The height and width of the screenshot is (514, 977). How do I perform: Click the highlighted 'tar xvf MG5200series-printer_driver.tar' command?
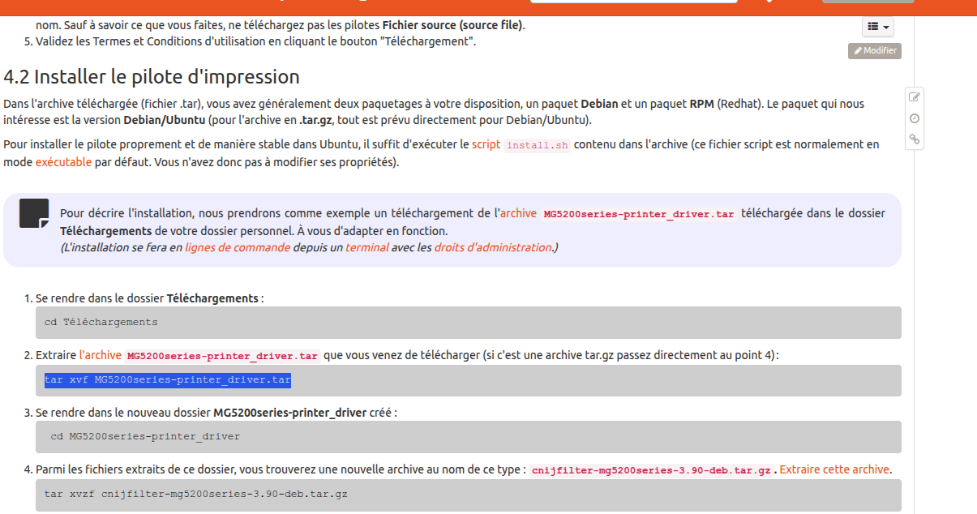point(168,380)
